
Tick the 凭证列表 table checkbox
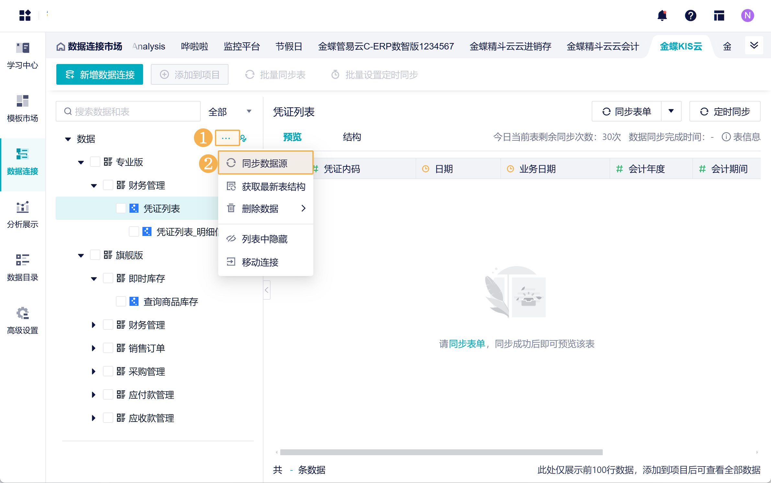point(121,209)
